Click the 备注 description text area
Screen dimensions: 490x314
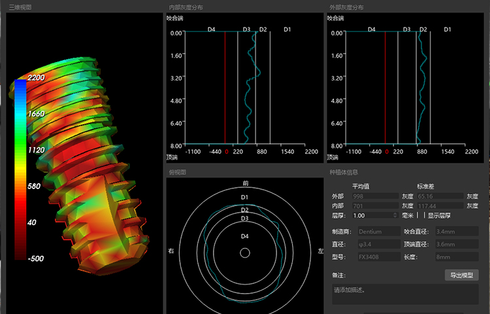(x=405, y=294)
